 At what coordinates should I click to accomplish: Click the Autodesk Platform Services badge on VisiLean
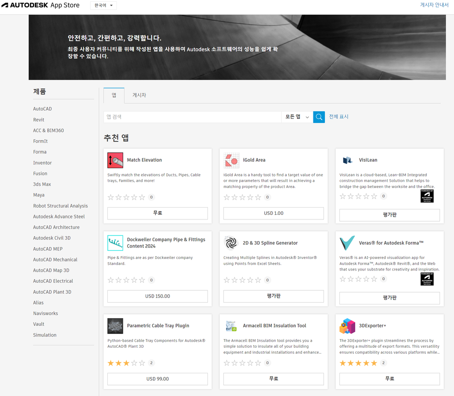[427, 196]
